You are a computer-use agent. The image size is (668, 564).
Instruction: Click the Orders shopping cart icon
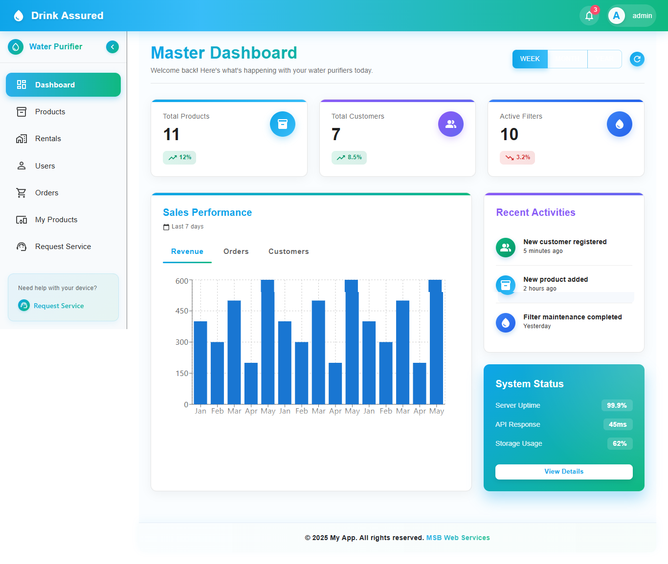tap(22, 193)
